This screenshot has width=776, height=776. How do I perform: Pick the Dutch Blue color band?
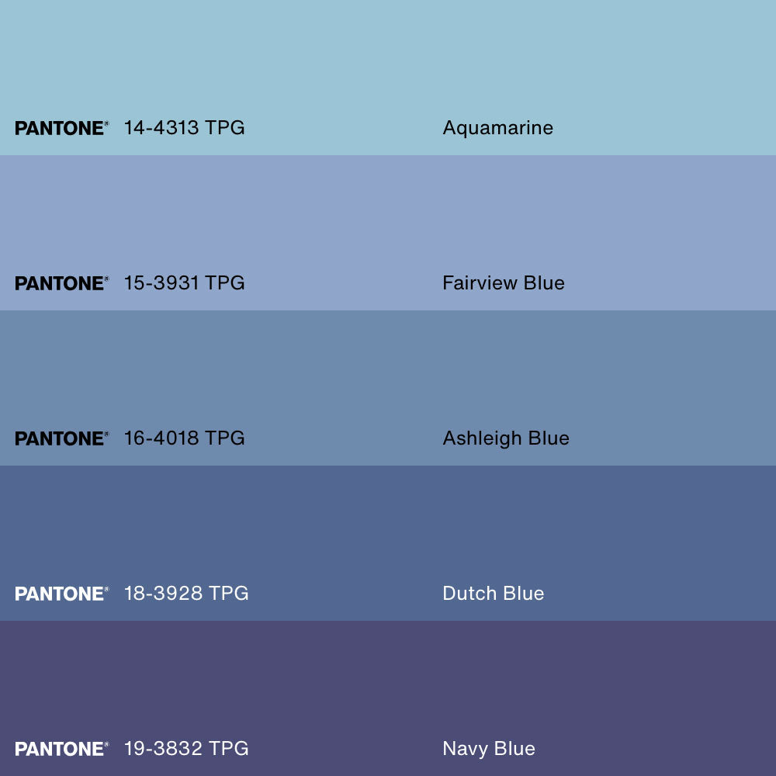(x=388, y=528)
